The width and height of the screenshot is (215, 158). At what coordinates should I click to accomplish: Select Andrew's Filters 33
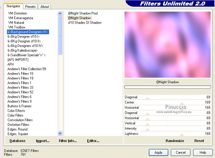coord(20,88)
